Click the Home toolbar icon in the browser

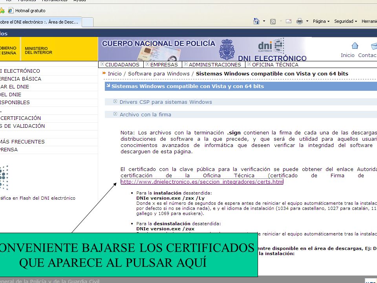(256, 21)
